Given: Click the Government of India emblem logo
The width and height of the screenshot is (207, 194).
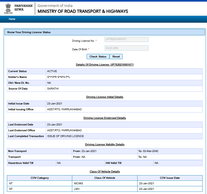Looking at the screenshot, I should coord(8,9).
